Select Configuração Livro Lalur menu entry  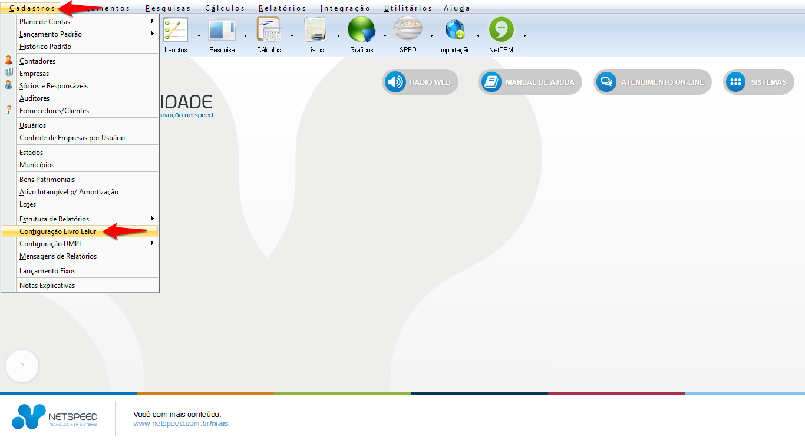pyautogui.click(x=58, y=231)
